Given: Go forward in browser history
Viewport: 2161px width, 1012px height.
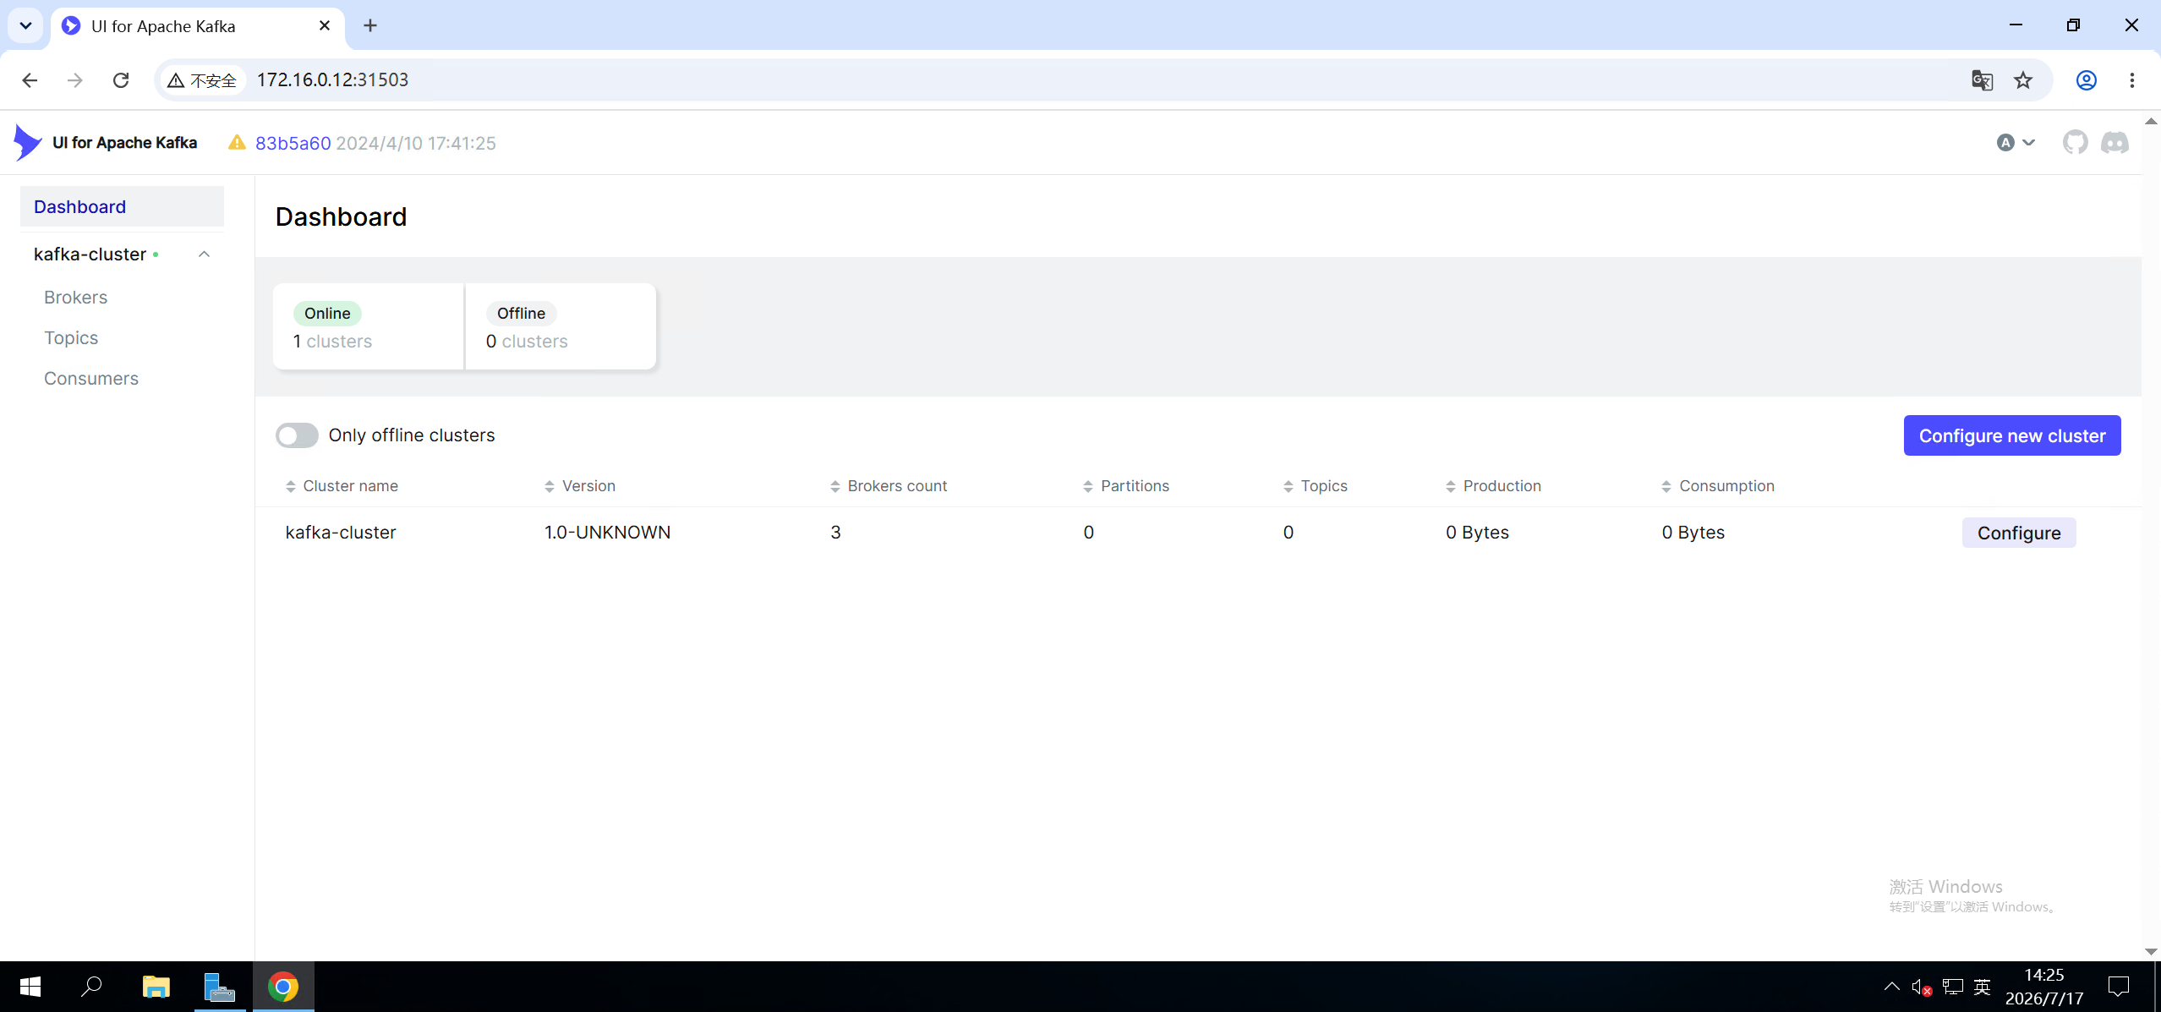Looking at the screenshot, I should click(75, 80).
